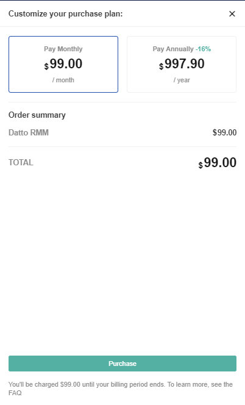Image resolution: width=245 pixels, height=405 pixels.
Task: Click the -16% annual discount label
Action: (203, 49)
